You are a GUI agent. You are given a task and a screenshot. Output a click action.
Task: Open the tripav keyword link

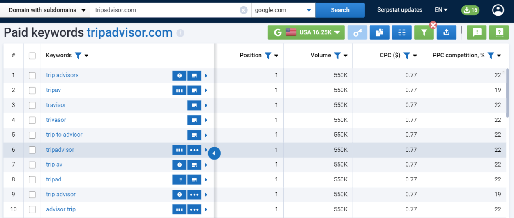(53, 90)
